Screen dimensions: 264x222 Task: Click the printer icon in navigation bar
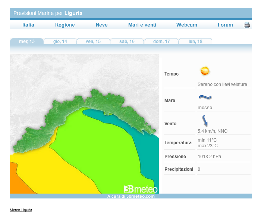[246, 25]
